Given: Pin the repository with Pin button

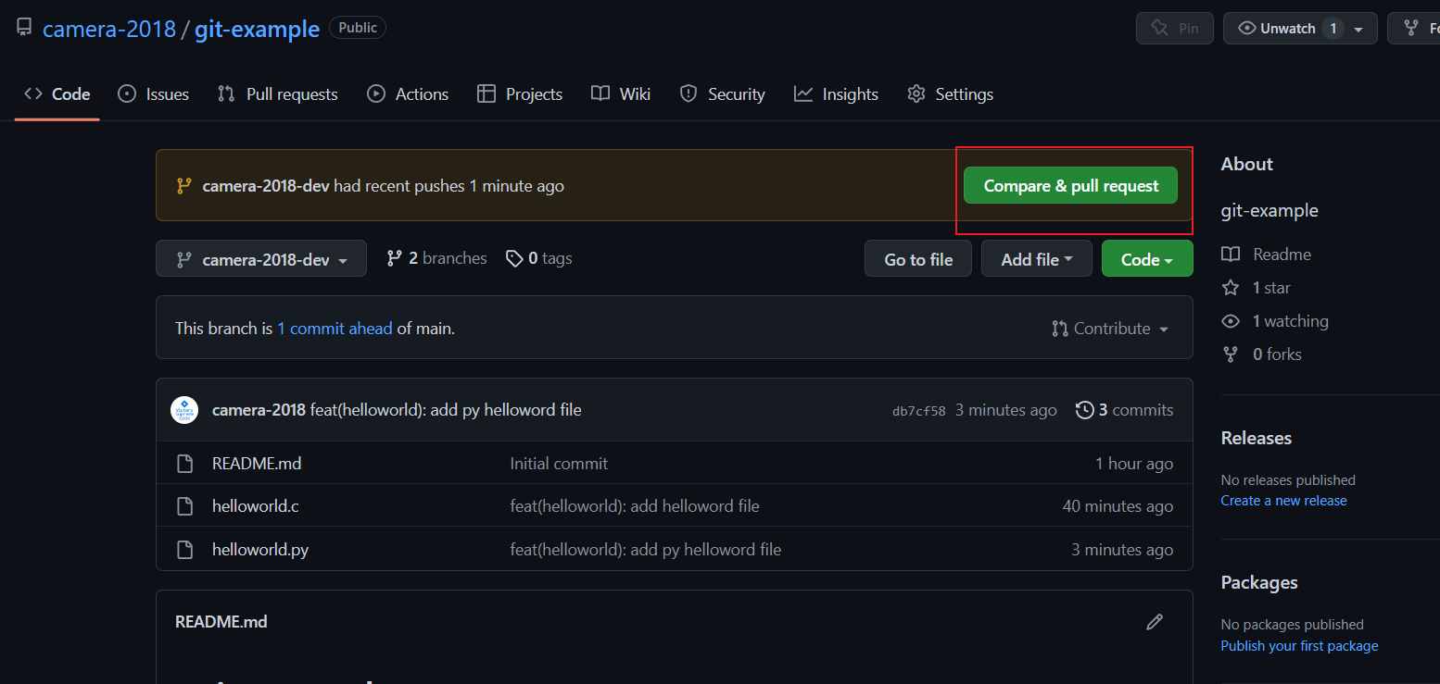Looking at the screenshot, I should click(1174, 29).
